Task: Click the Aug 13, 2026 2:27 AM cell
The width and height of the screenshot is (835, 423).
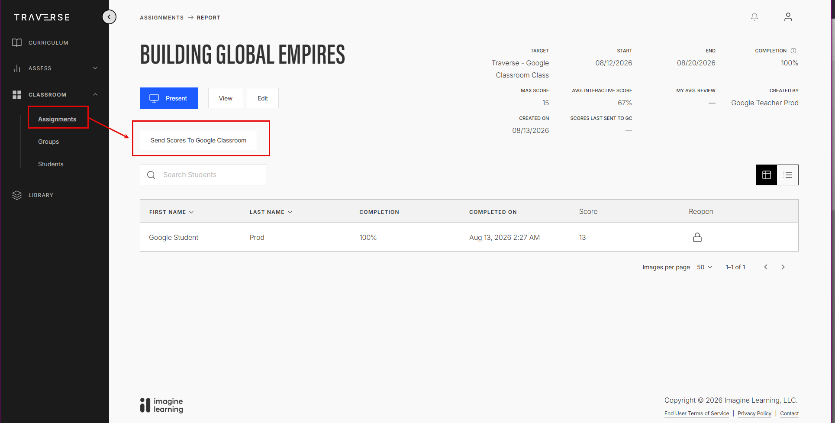Action: (504, 237)
